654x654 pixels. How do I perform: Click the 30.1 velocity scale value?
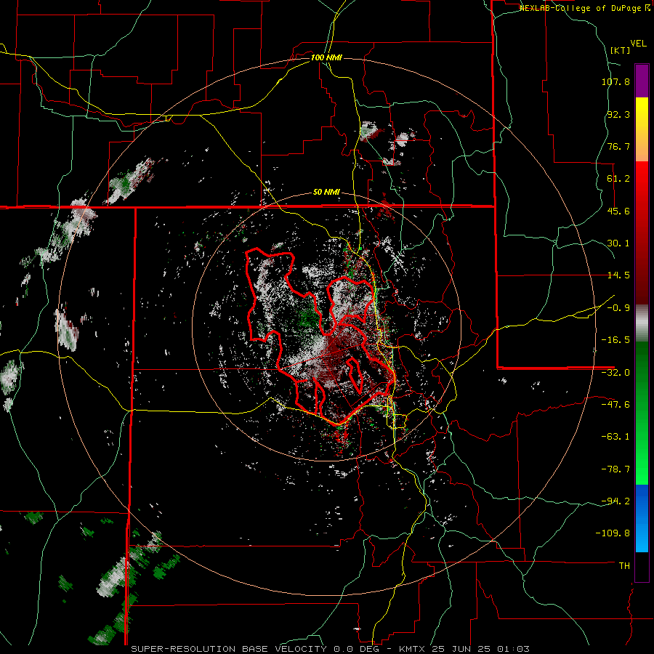(618, 243)
